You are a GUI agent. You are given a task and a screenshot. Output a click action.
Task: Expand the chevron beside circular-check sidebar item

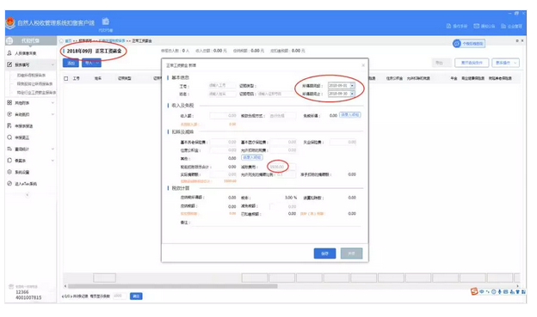point(52,114)
